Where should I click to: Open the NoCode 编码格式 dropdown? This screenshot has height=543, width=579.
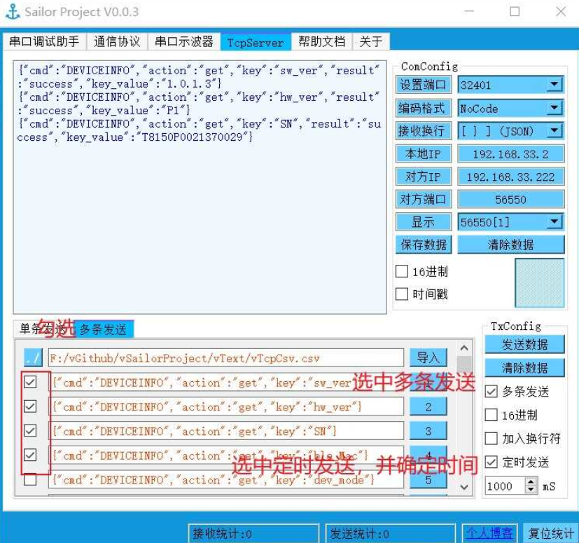[554, 109]
